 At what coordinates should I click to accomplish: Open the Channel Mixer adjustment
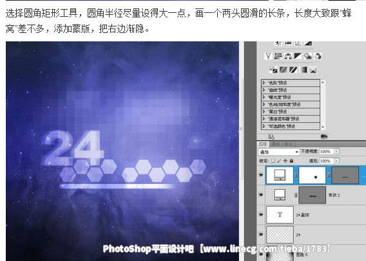318,56
